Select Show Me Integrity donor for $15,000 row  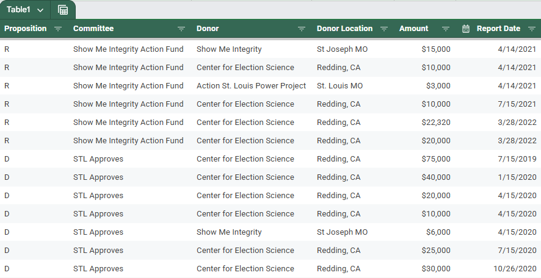pyautogui.click(x=229, y=49)
